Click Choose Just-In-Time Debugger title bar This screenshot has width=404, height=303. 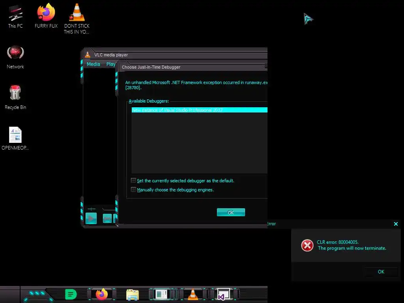[193, 67]
